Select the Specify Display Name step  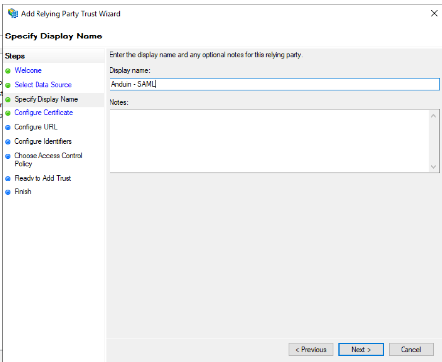(x=46, y=99)
